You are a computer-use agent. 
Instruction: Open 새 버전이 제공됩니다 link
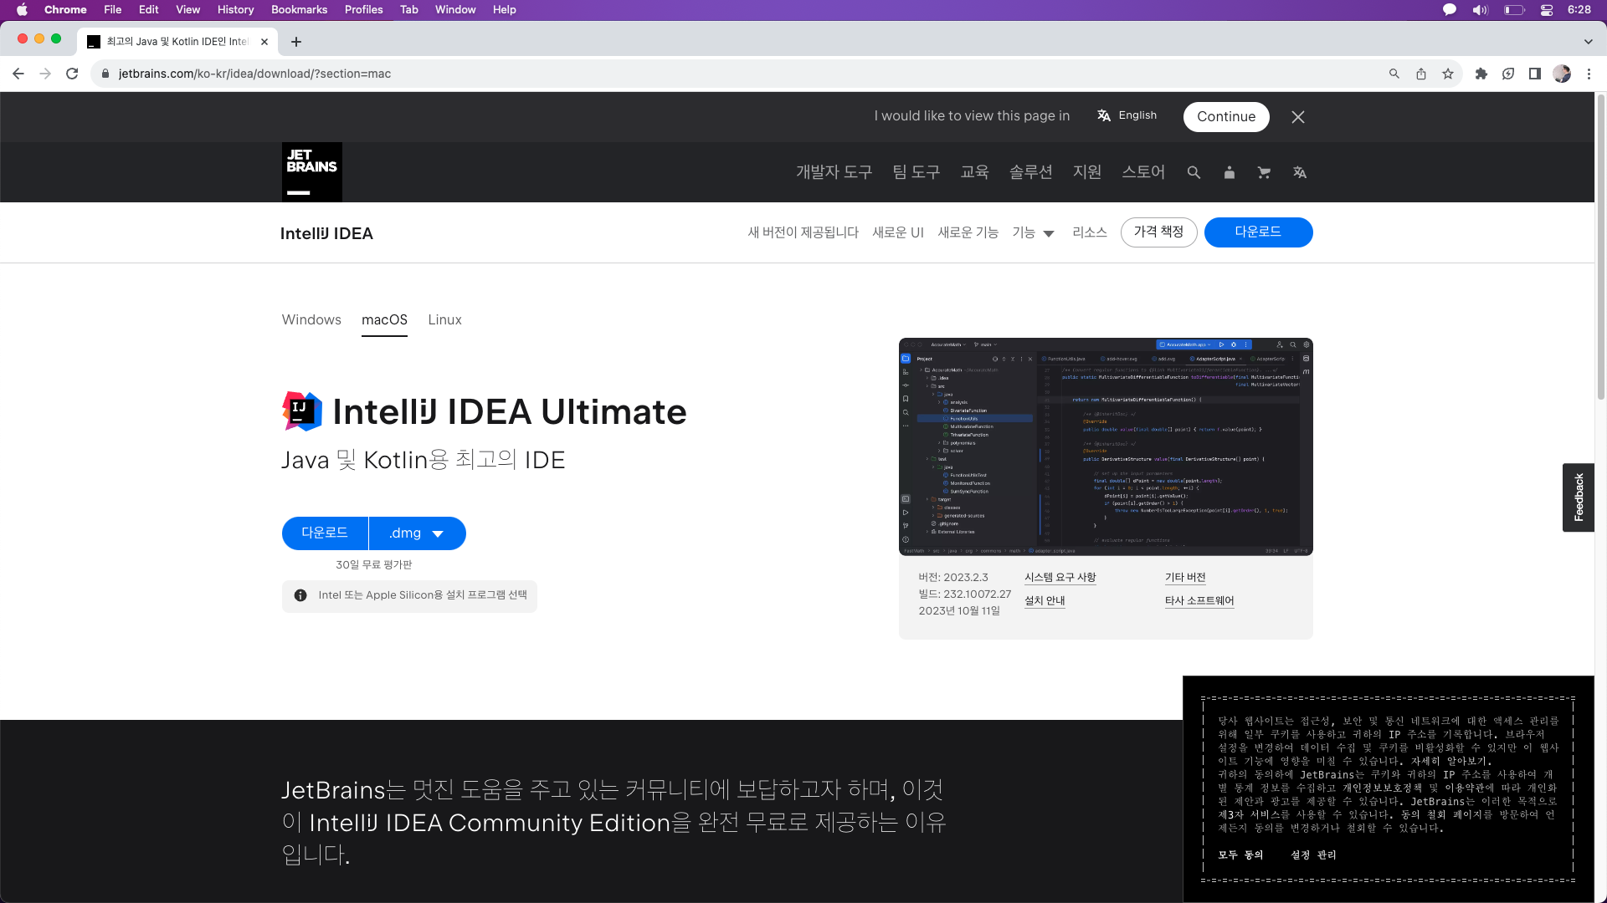point(803,232)
